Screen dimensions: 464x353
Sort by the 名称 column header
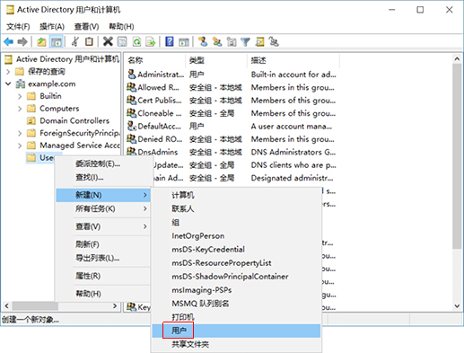(x=155, y=60)
